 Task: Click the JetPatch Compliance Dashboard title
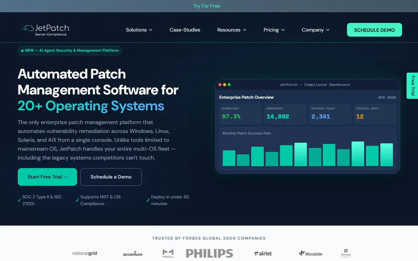coord(315,85)
